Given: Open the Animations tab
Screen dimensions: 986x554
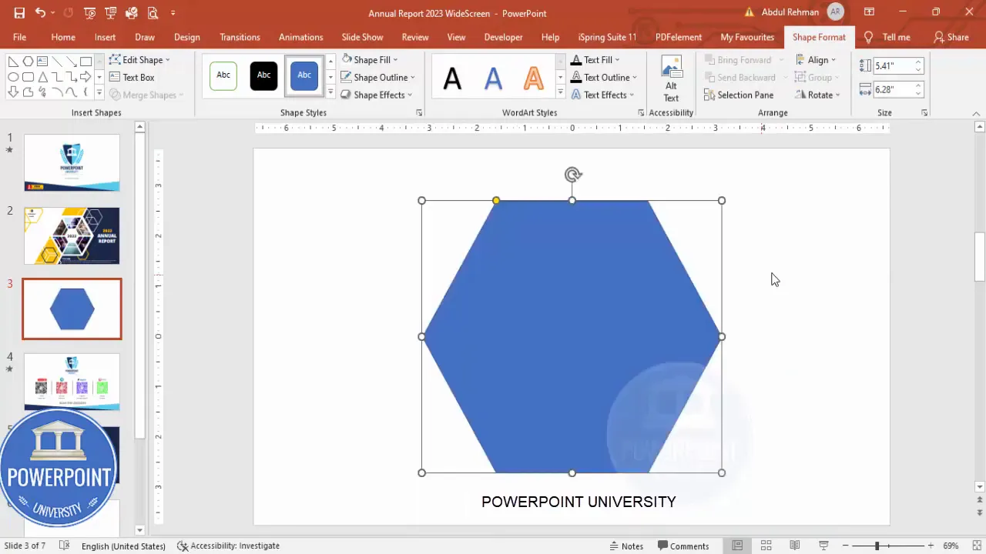Looking at the screenshot, I should (301, 37).
